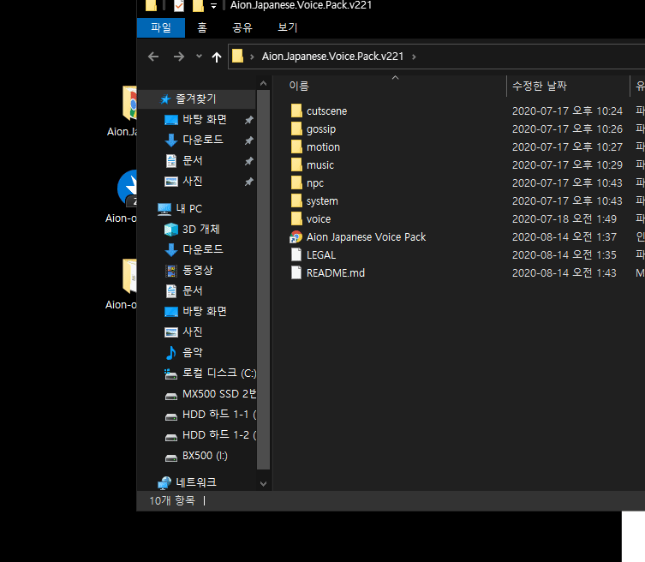This screenshot has width=645, height=562.
Task: Open 사진 under 내 PC
Action: point(193,332)
